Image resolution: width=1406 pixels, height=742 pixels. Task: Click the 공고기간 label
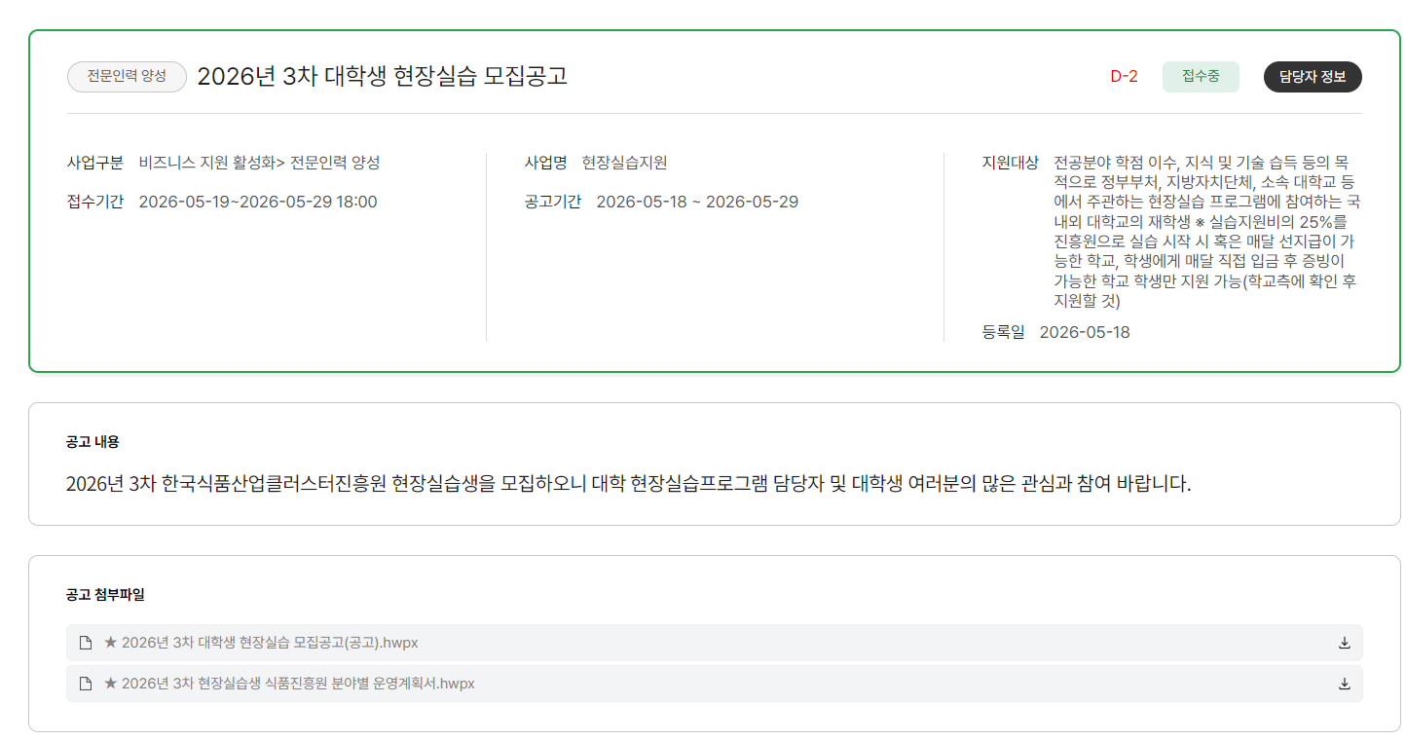(x=553, y=202)
